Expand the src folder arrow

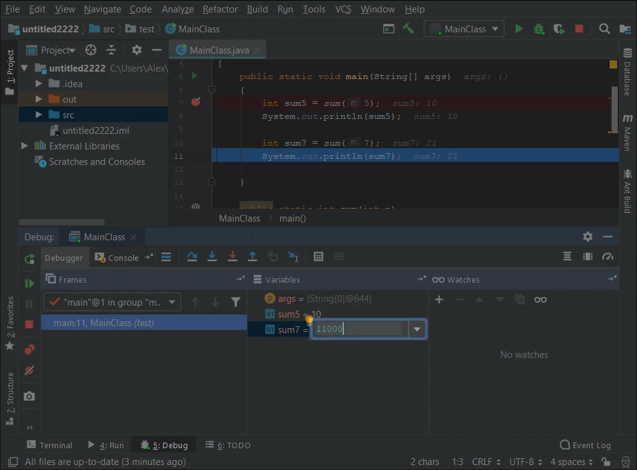point(39,115)
